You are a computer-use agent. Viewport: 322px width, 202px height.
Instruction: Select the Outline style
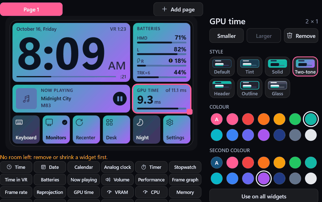pos(250,88)
